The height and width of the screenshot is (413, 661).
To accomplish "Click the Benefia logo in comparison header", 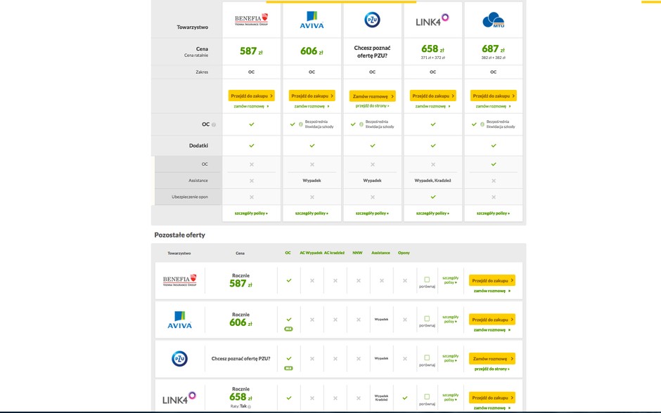I will click(251, 20).
